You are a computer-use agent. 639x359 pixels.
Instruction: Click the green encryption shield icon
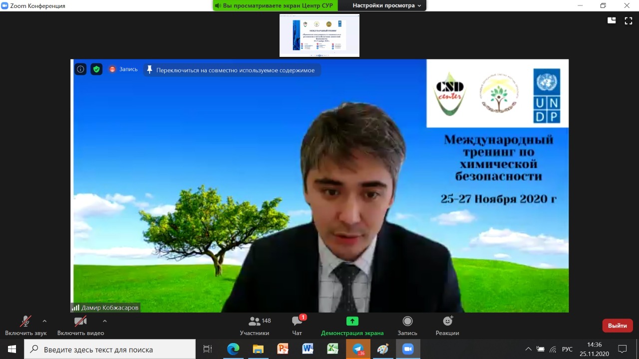pos(96,70)
